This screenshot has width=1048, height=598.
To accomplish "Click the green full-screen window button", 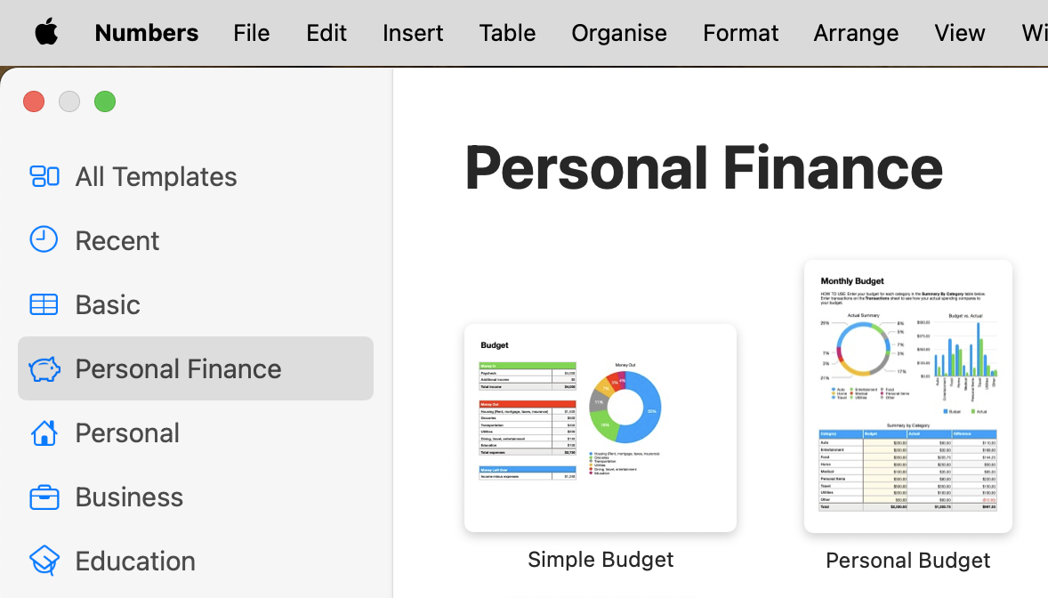I will click(x=105, y=101).
